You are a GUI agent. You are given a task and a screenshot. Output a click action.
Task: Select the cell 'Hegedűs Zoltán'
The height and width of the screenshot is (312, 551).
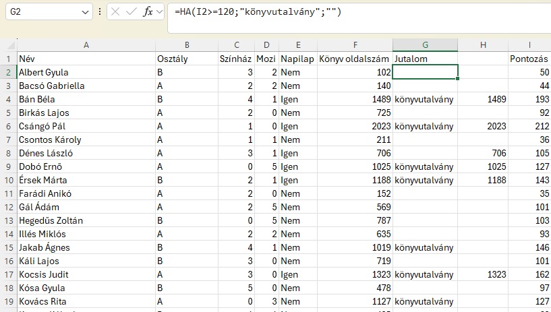(x=86, y=220)
